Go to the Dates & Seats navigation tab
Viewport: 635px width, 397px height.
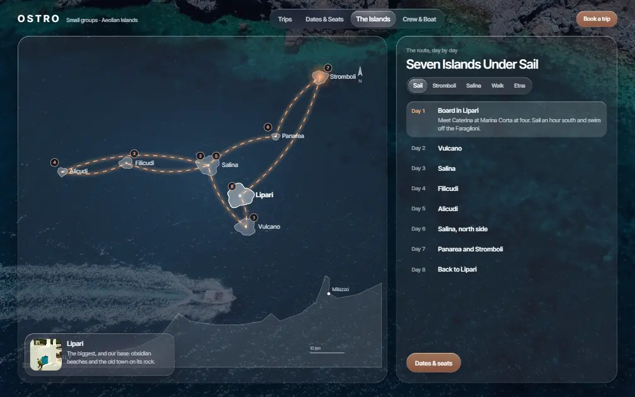pos(324,19)
